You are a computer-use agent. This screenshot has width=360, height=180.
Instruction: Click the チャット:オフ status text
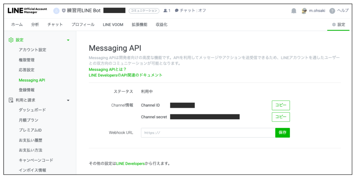(193, 10)
